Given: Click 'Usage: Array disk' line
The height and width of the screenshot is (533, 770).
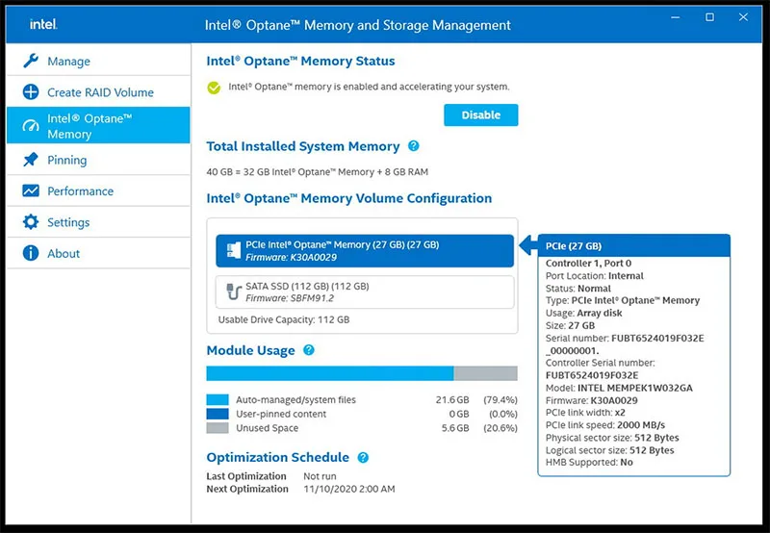Looking at the screenshot, I should [x=584, y=313].
